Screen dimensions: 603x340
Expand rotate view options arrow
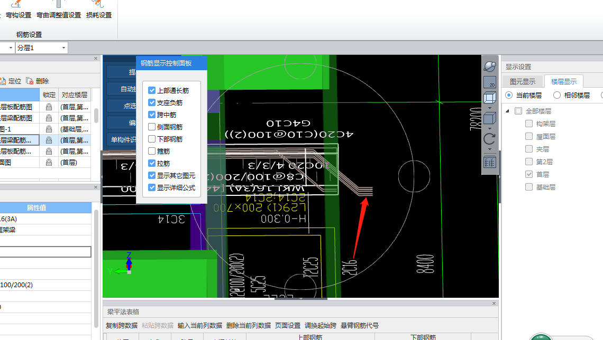(x=490, y=149)
